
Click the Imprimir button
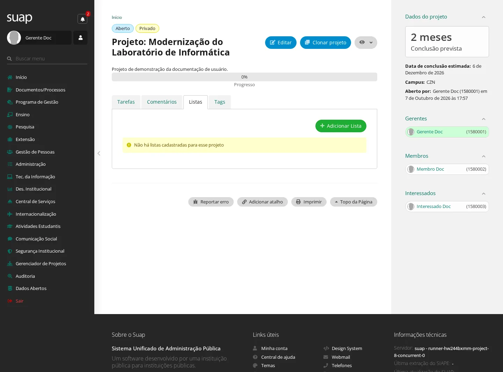point(309,202)
